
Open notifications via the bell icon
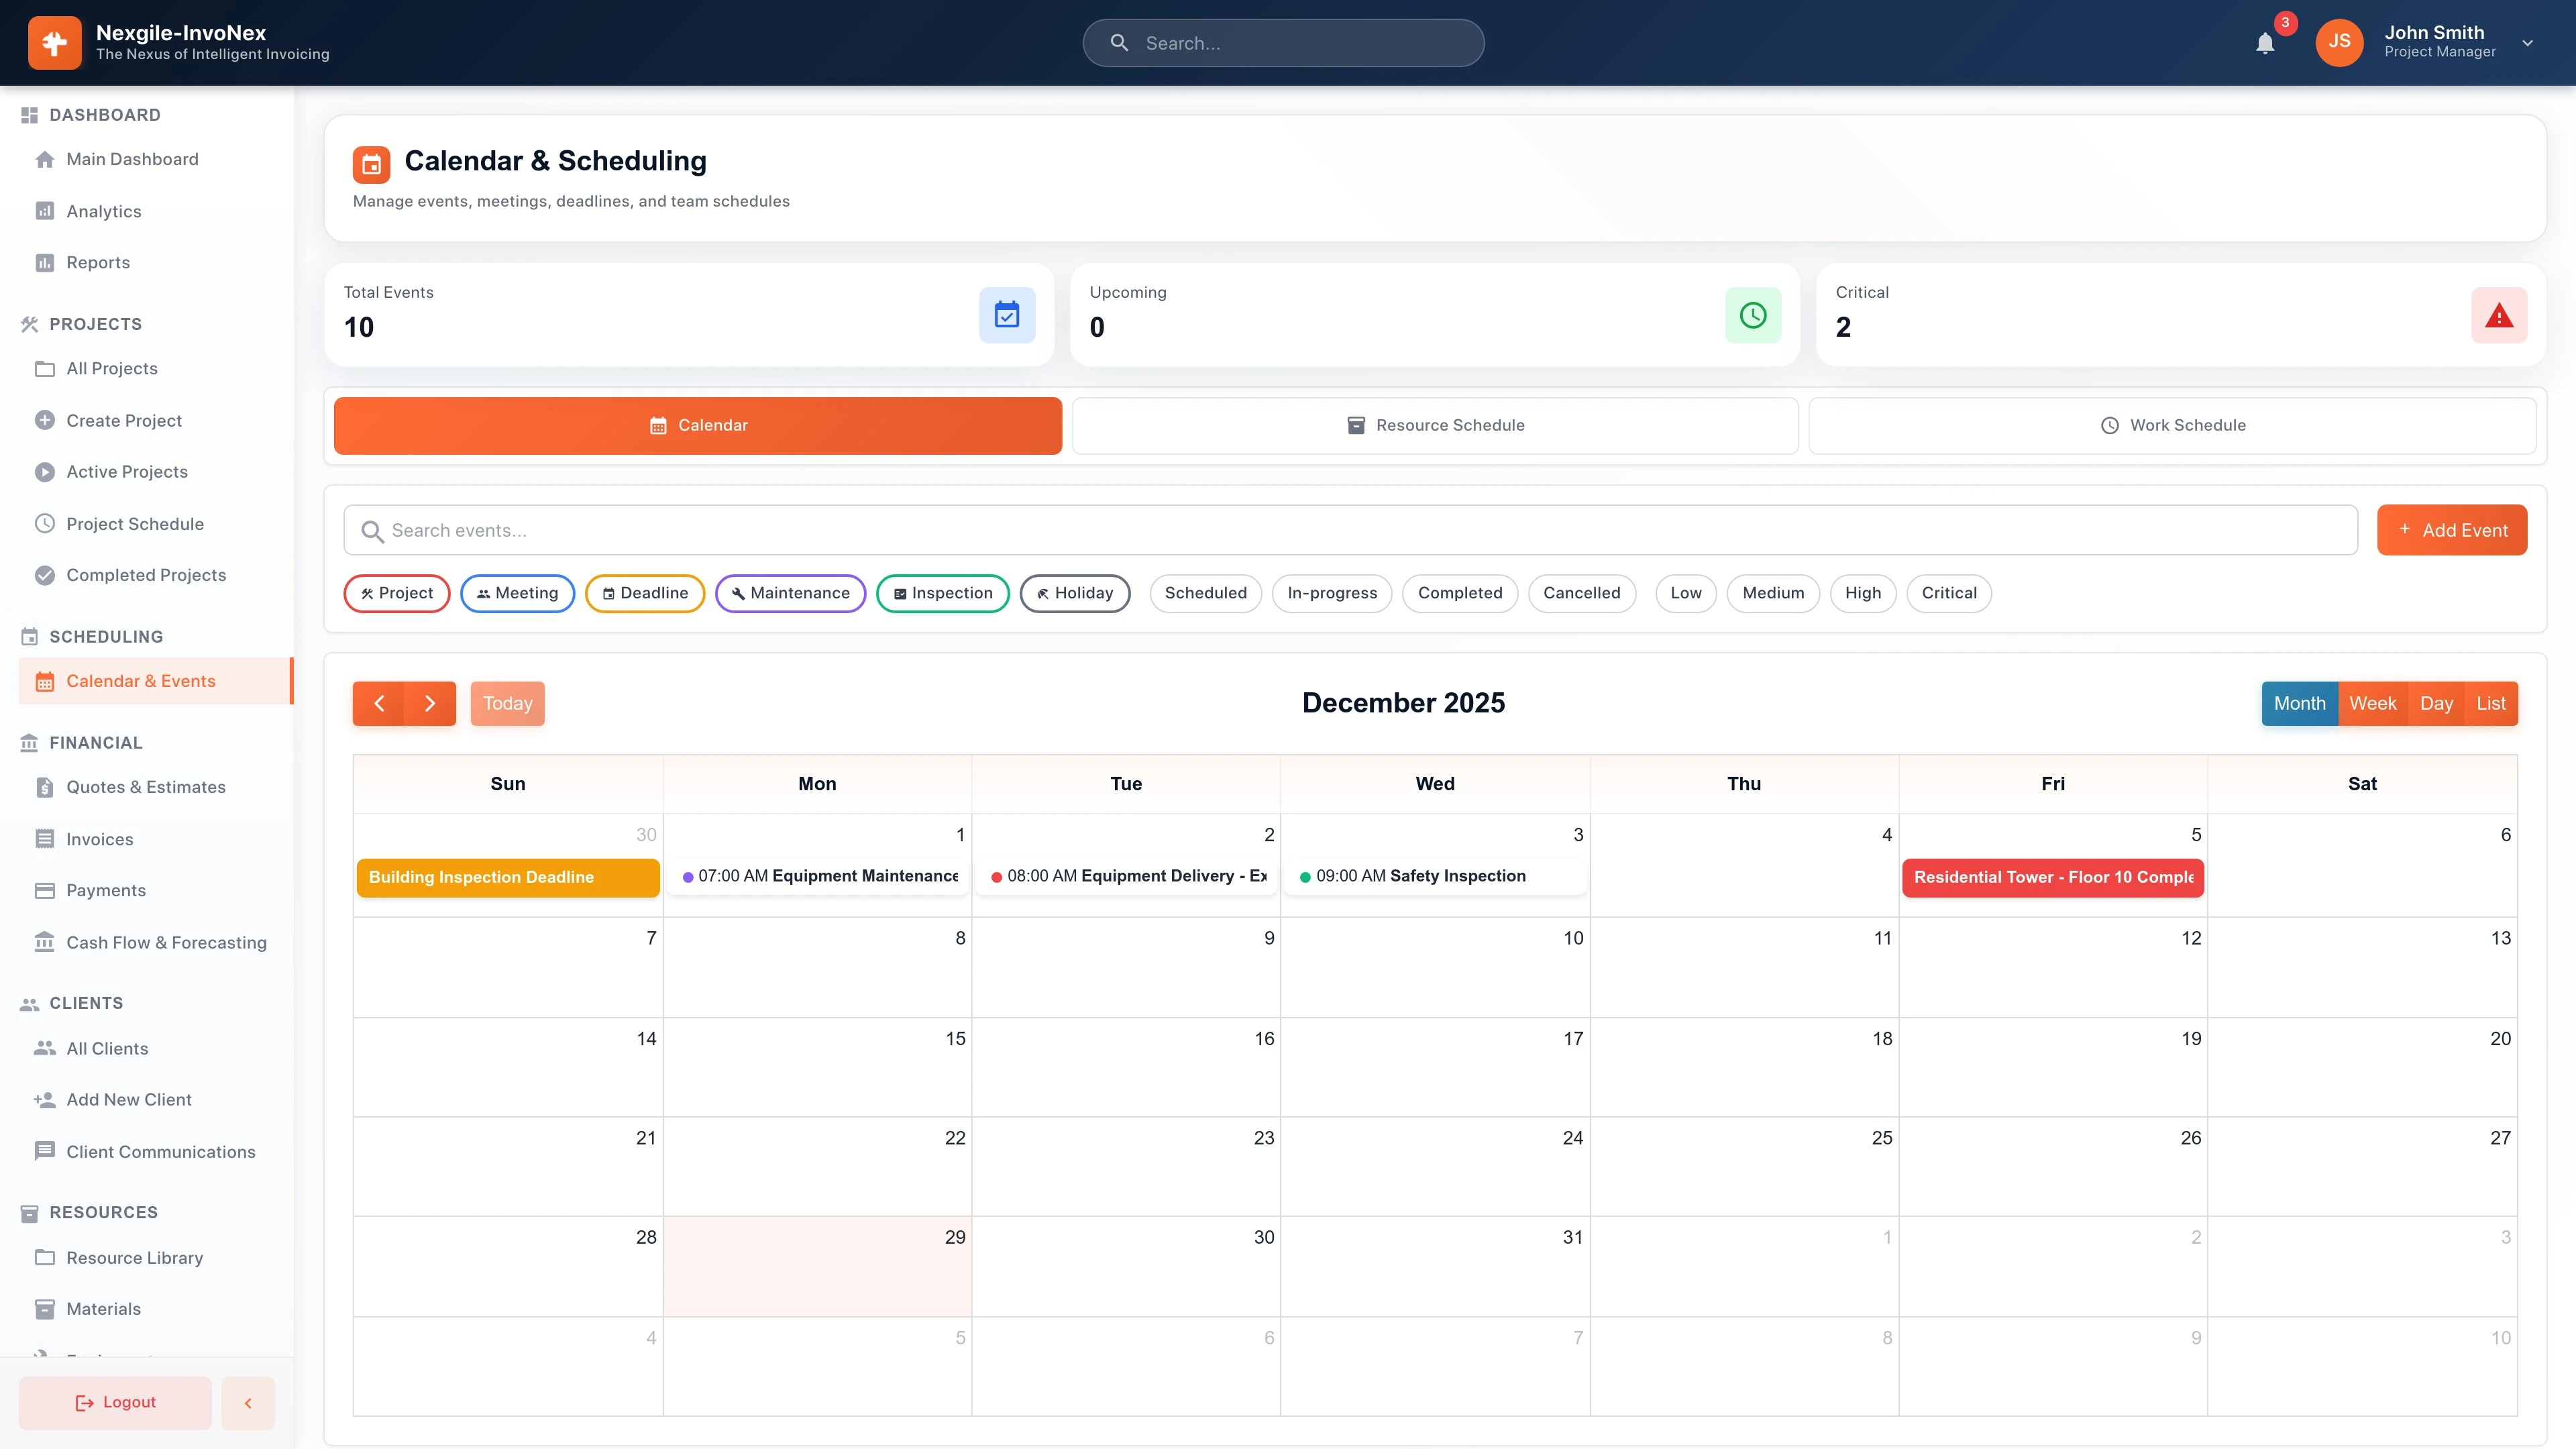coord(2264,43)
